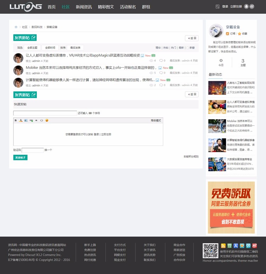266x274 pixels.
Task: Click the Bold icon in editor
Action: click(x=16, y=120)
